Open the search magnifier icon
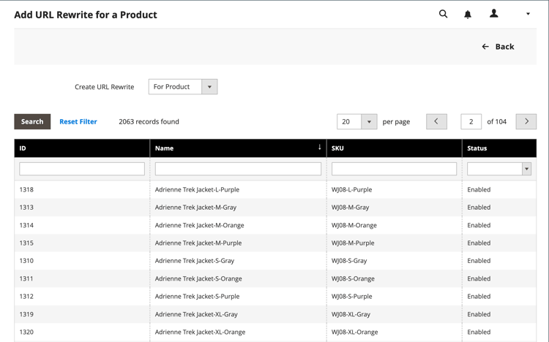The width and height of the screenshot is (549, 342). 443,14
